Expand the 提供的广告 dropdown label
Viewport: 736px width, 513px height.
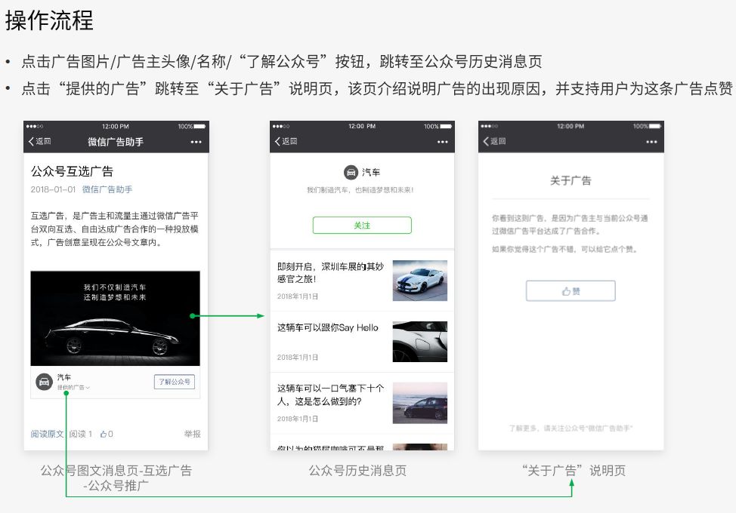click(73, 388)
